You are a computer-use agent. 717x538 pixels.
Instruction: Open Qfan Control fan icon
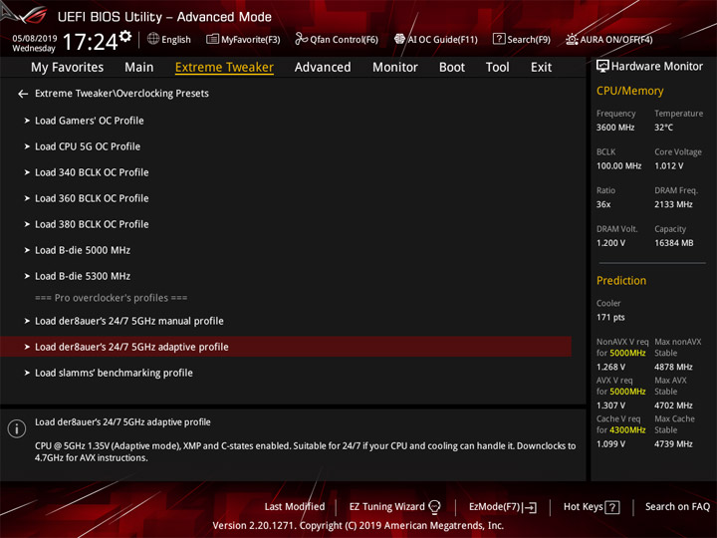[x=301, y=39]
